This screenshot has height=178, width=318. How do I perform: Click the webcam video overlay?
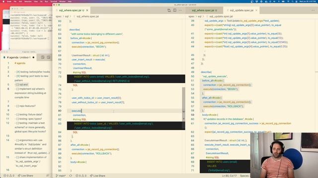[x=284, y=155]
